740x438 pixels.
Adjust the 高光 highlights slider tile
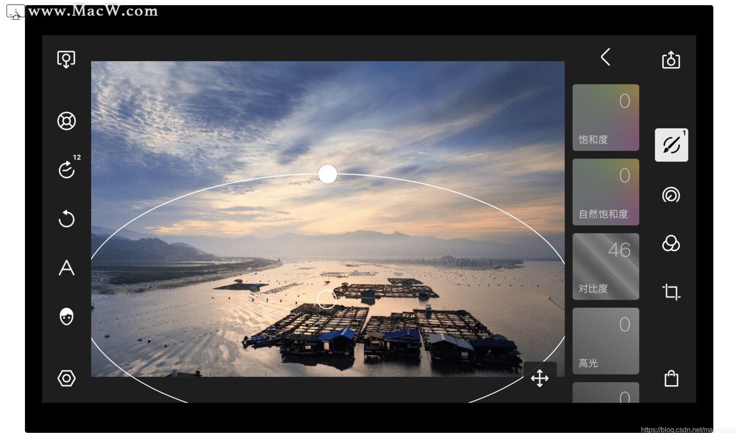click(605, 341)
